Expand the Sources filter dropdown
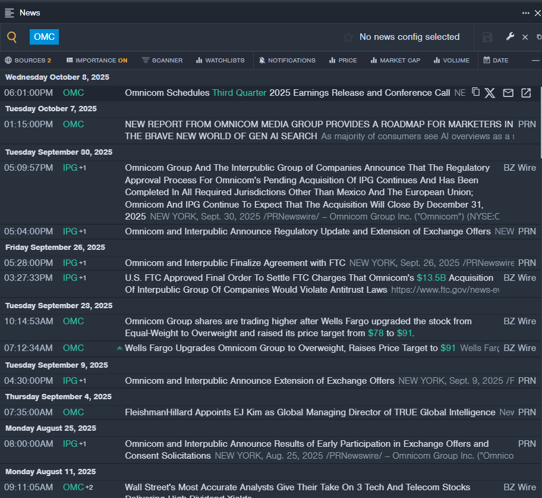This screenshot has height=498, width=542. click(28, 60)
